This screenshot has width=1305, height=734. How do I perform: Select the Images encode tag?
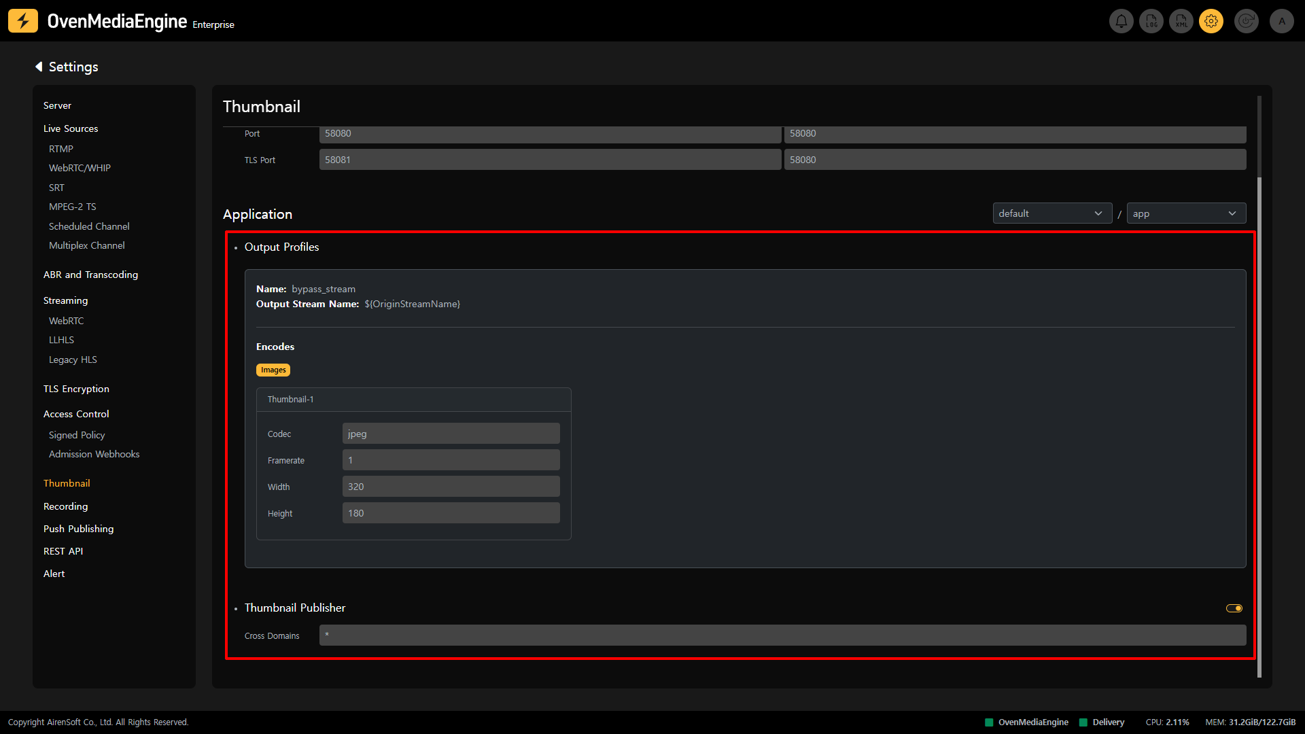[273, 370]
